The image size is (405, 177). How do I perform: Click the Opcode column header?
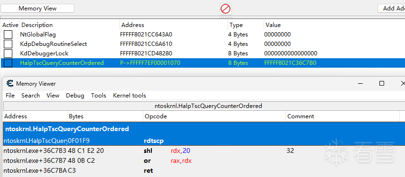pyautogui.click(x=156, y=116)
